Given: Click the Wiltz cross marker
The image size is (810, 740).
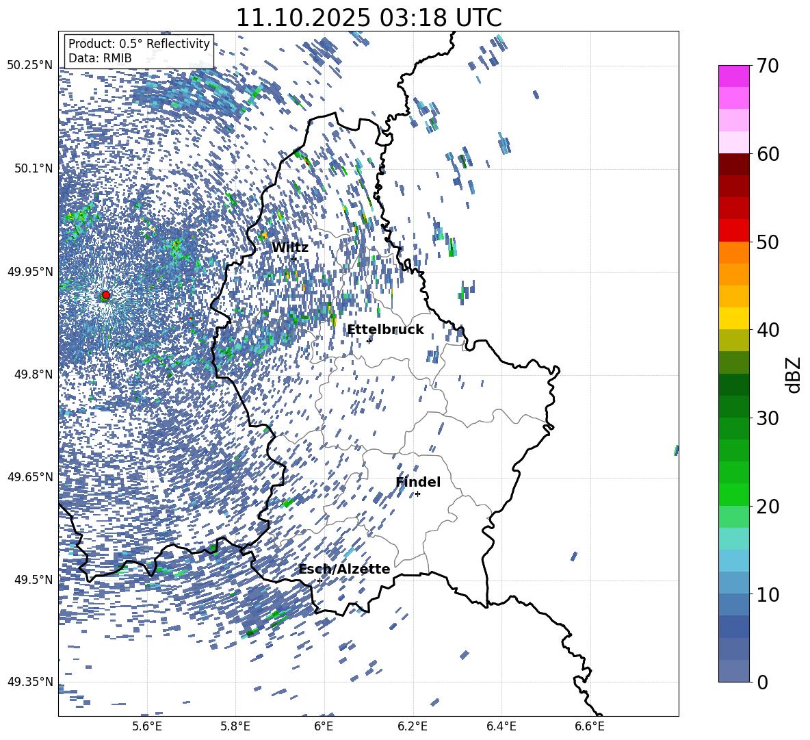Looking at the screenshot, I should (x=294, y=259).
